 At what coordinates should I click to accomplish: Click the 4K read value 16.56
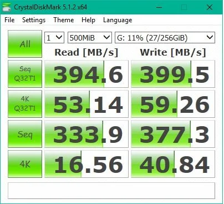(x=86, y=164)
